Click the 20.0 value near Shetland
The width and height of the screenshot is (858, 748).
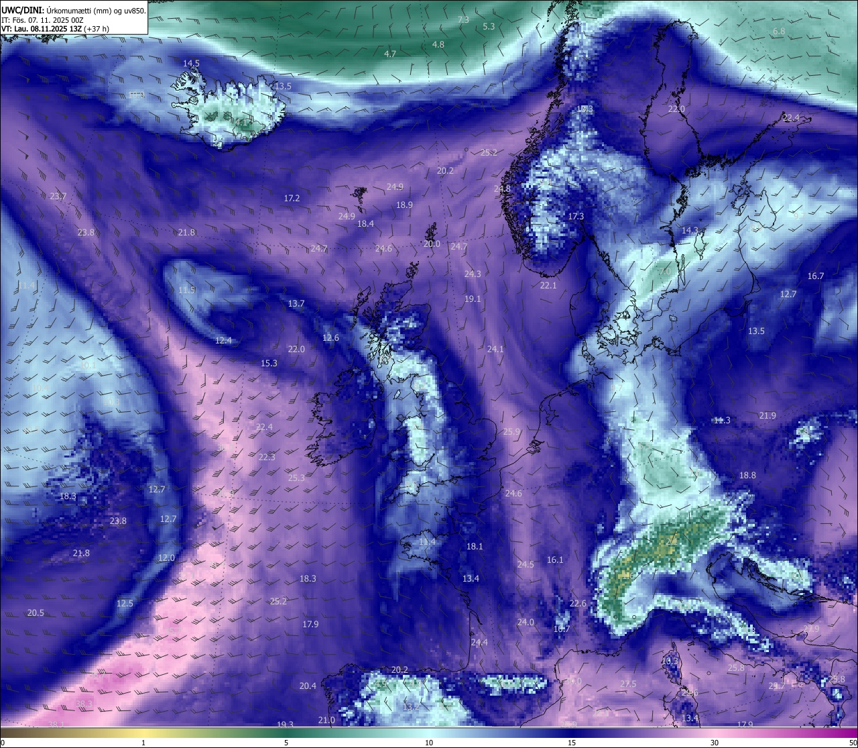tap(432, 244)
